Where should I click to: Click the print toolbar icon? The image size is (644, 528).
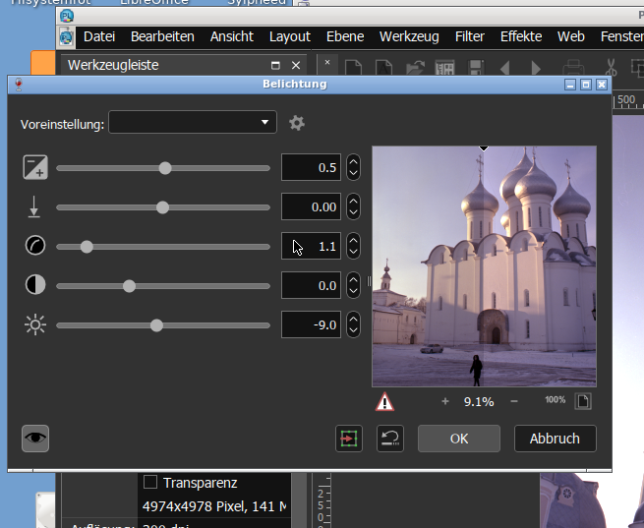coord(573,67)
